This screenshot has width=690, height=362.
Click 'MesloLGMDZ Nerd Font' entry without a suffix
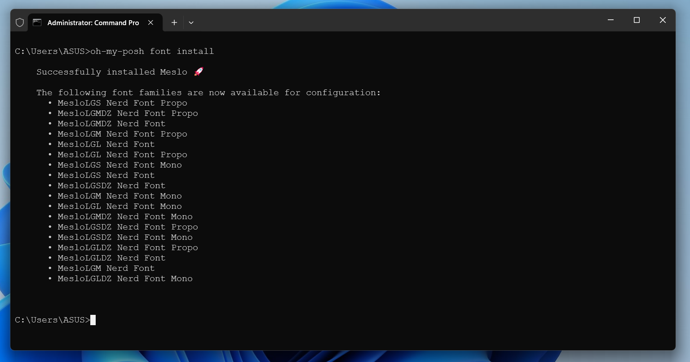point(111,124)
